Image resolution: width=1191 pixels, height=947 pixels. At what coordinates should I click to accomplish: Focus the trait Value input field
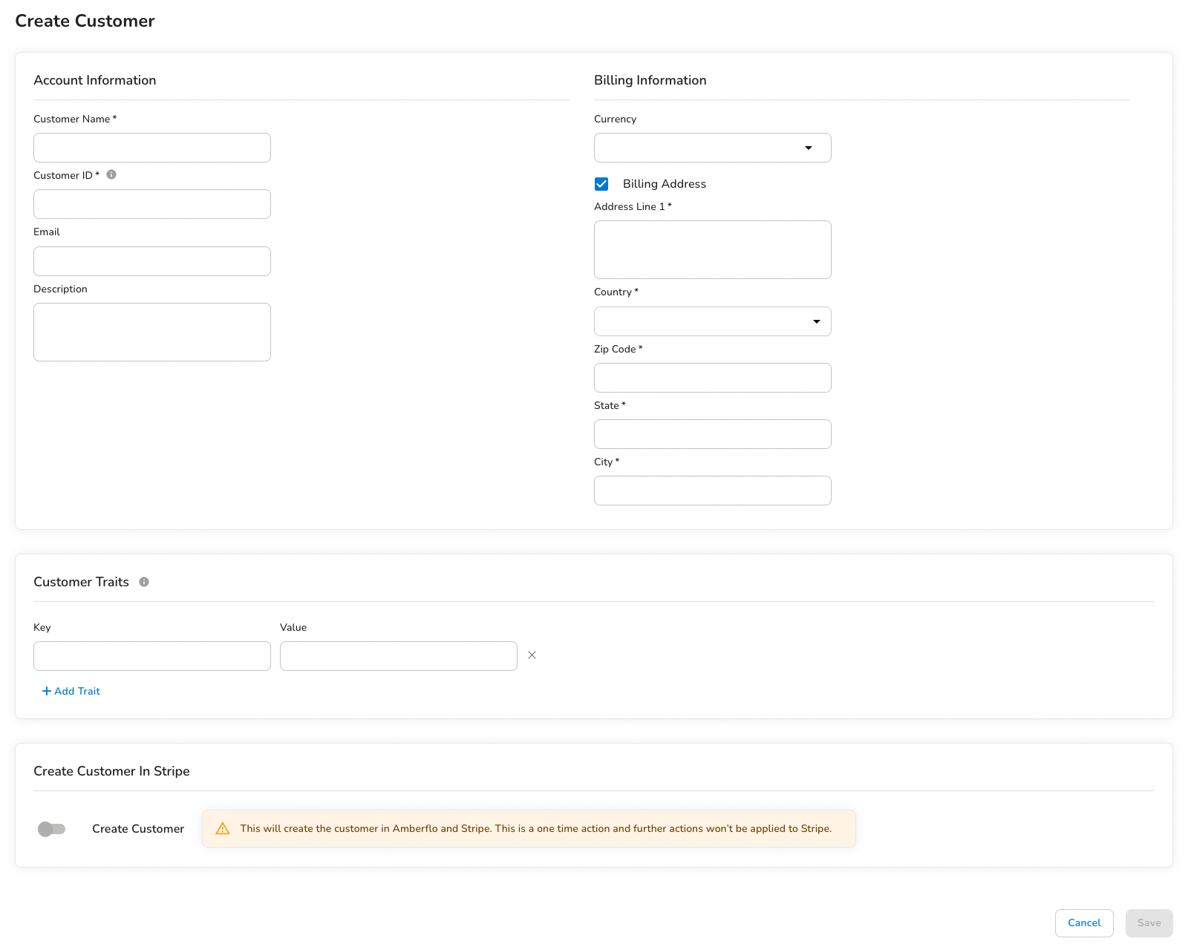click(x=399, y=656)
